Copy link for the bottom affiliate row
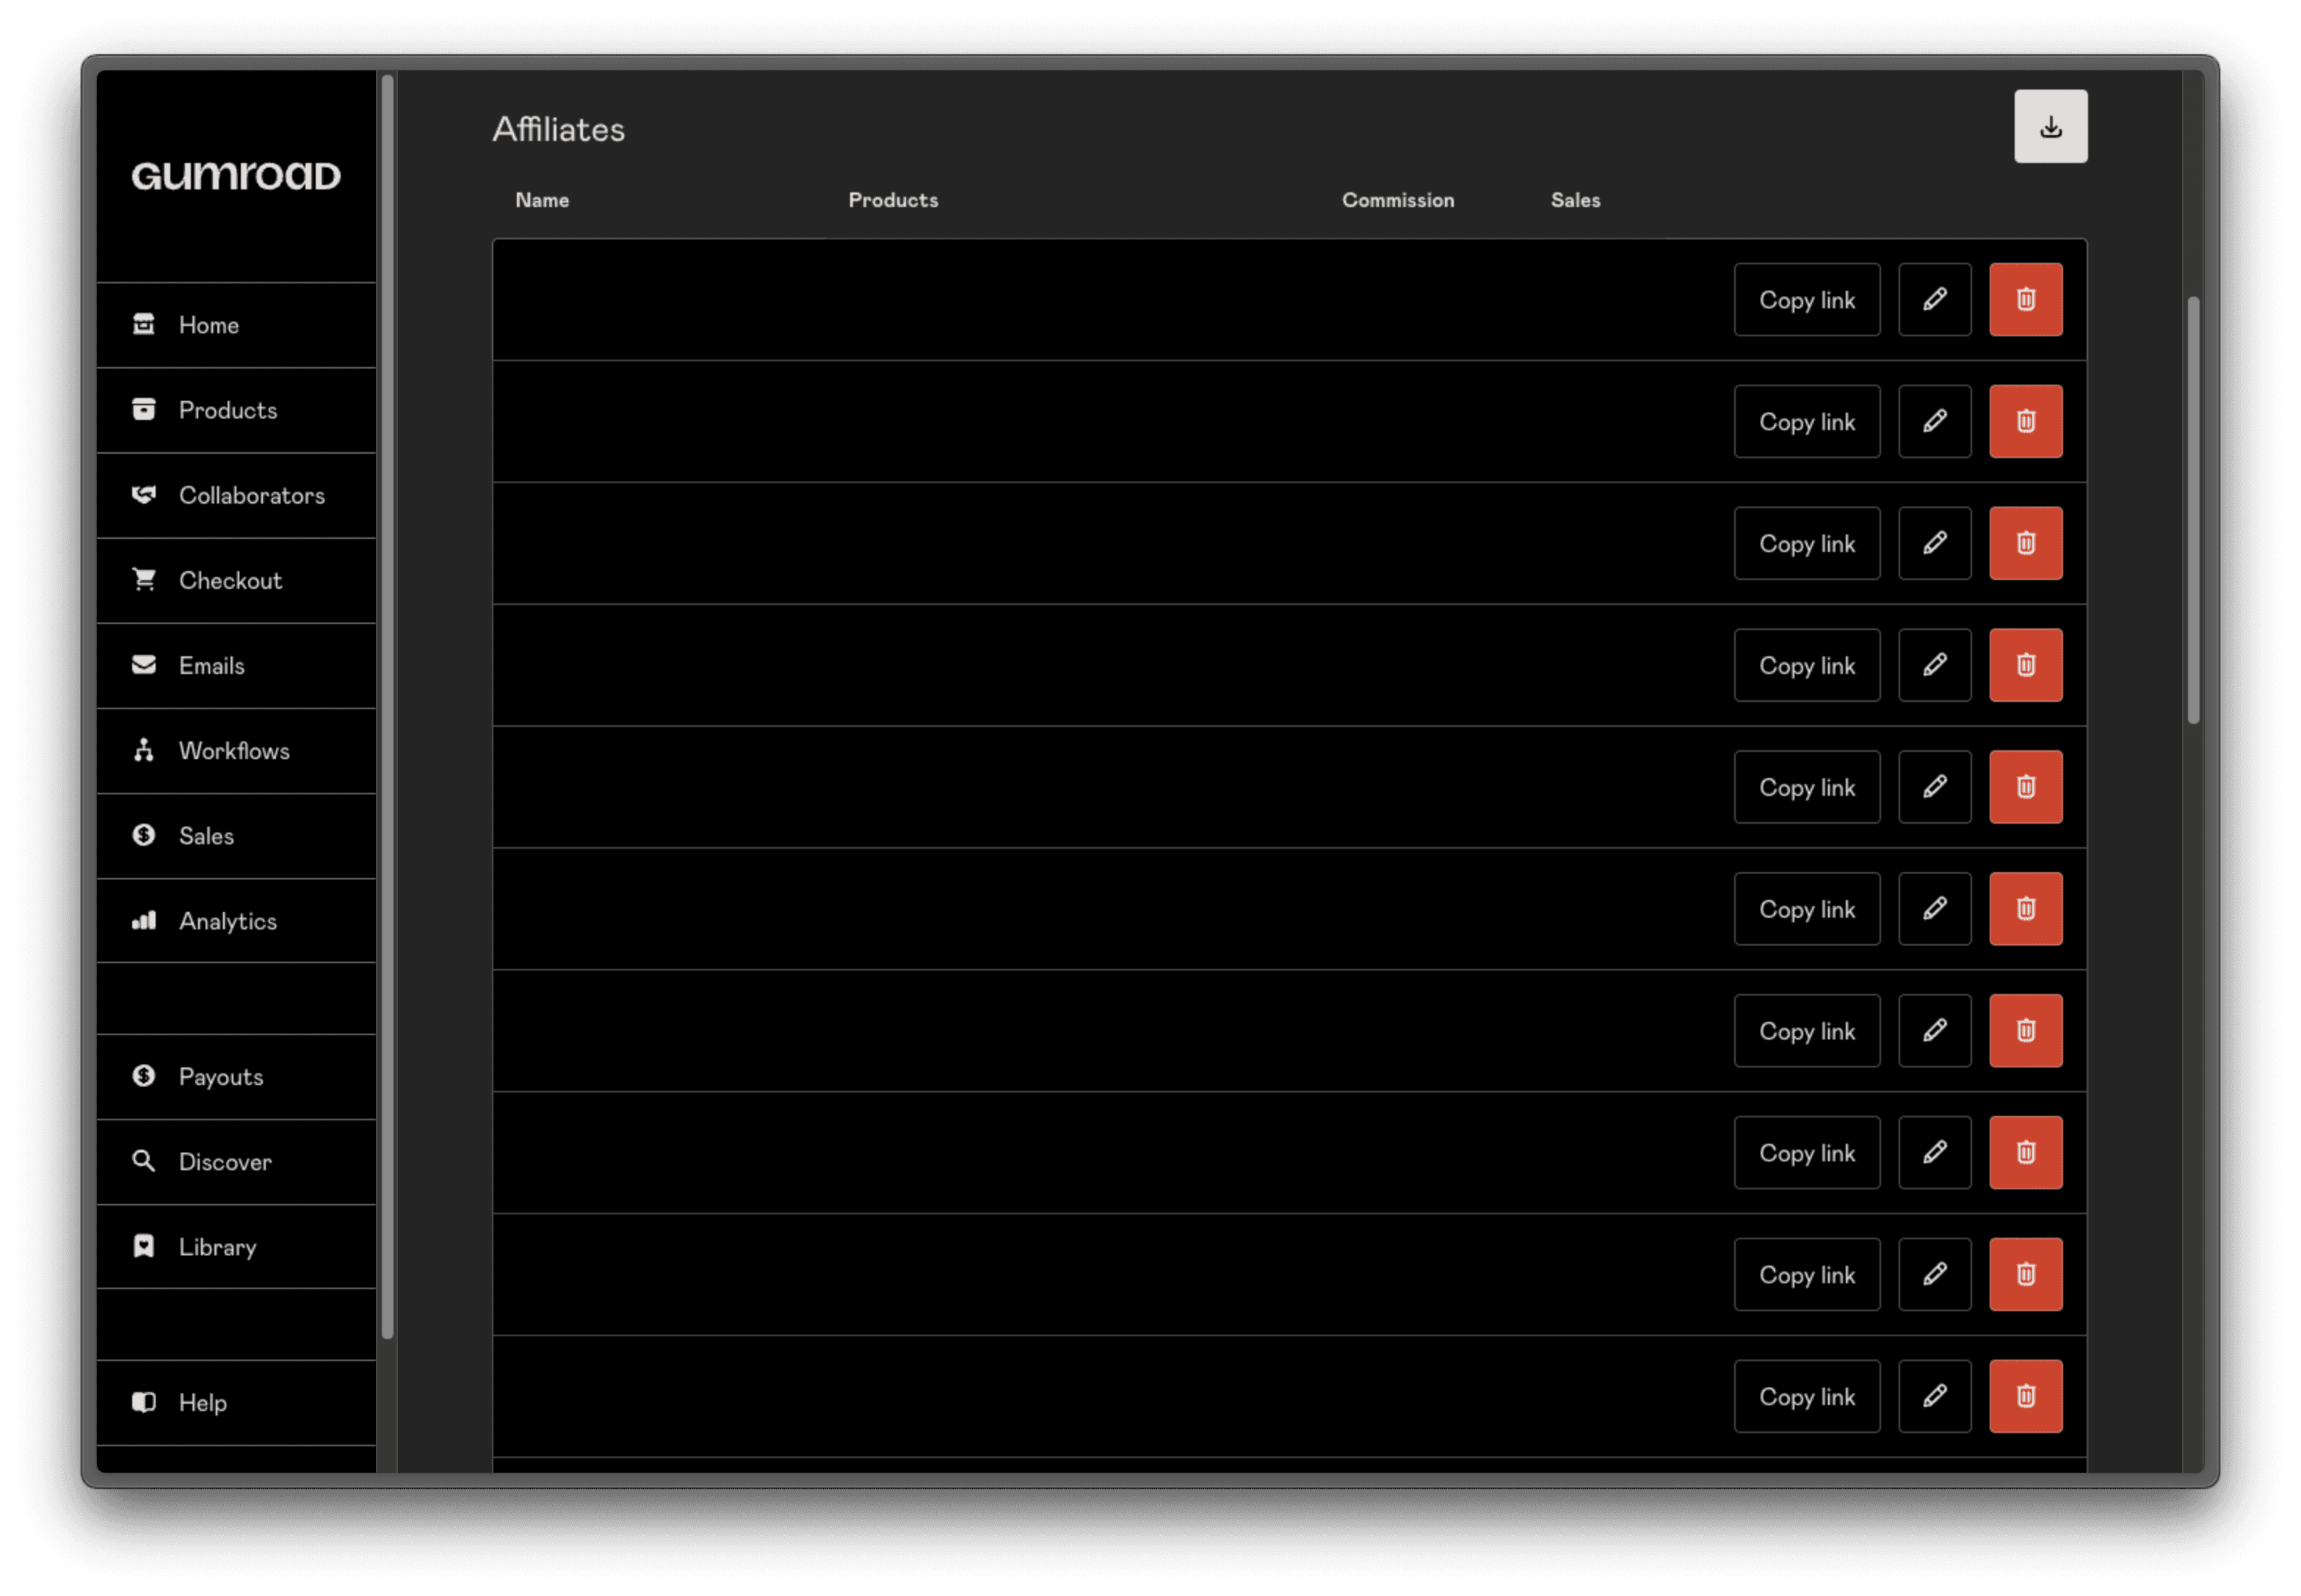The width and height of the screenshot is (2301, 1596). pos(1806,1396)
